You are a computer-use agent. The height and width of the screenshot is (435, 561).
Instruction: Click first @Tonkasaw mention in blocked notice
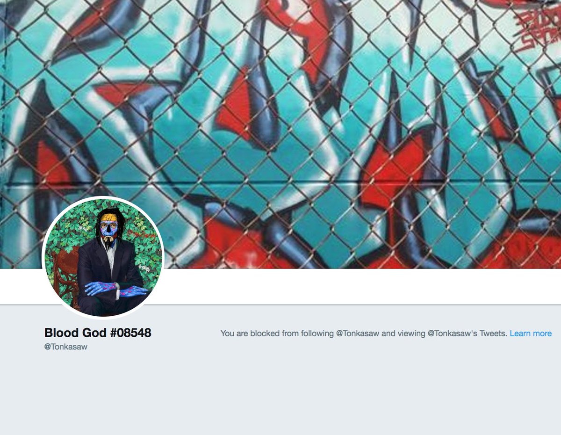(x=358, y=333)
